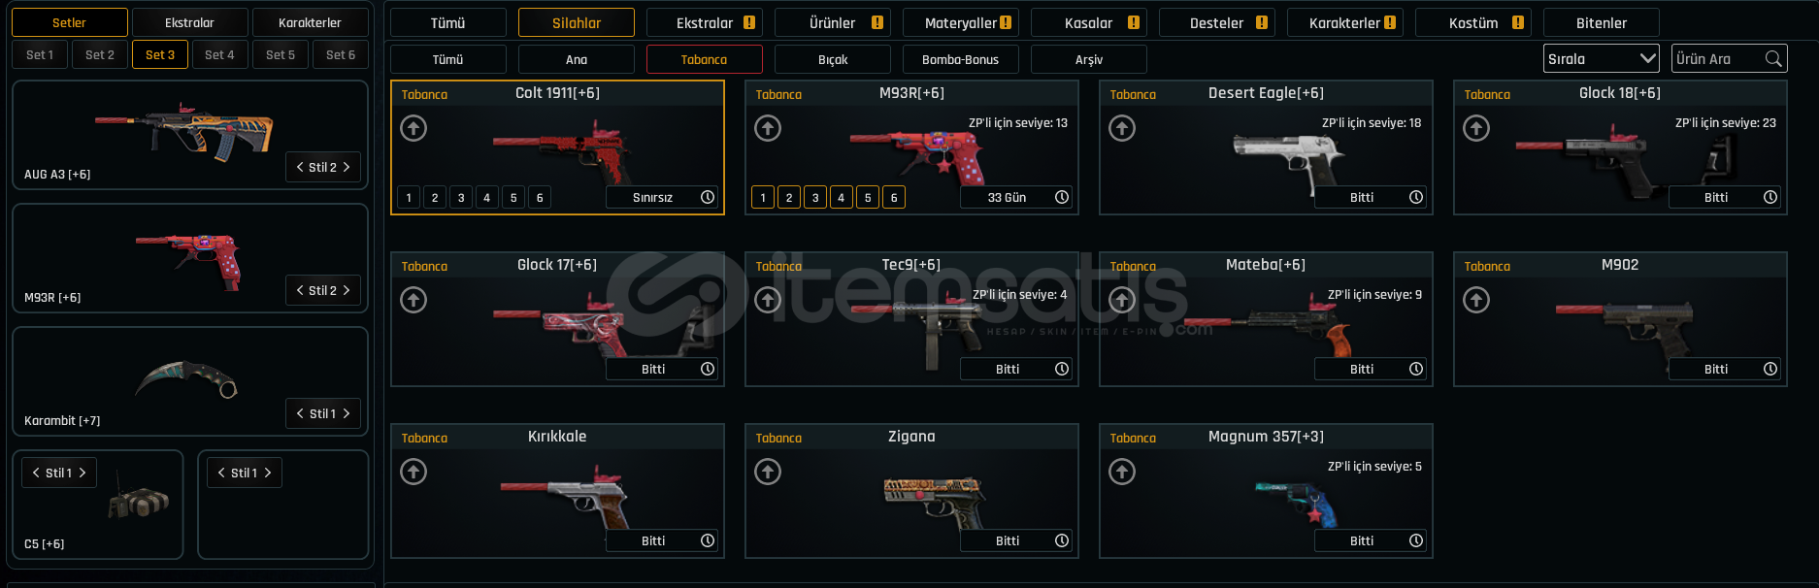This screenshot has height=588, width=1819.
Task: Click upgrade arrow icon on Mateba card
Action: (x=1122, y=300)
